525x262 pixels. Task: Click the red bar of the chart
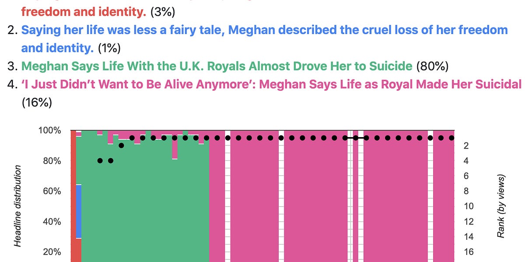tap(73, 196)
